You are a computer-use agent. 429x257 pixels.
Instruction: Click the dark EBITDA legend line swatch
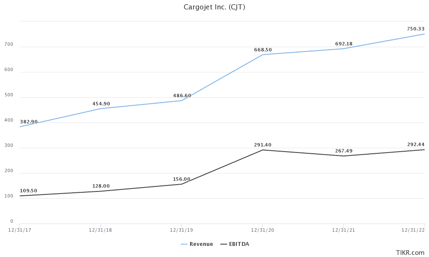(x=224, y=244)
